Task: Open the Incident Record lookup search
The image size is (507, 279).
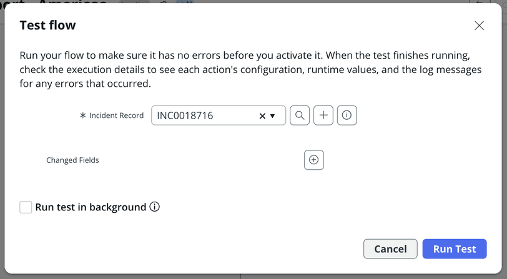Action: point(300,115)
